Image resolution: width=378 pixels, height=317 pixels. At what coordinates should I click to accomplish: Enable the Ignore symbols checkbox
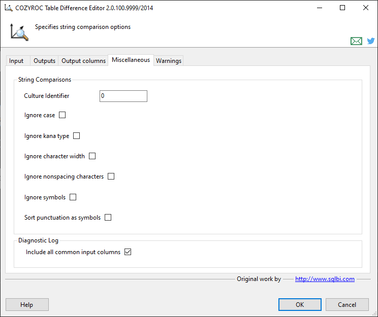click(x=73, y=197)
